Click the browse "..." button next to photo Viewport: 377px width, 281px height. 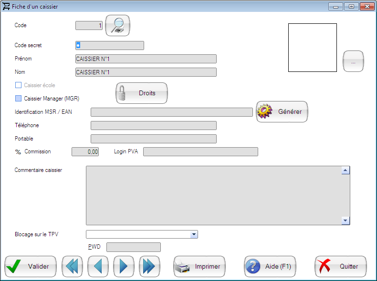tap(353, 62)
